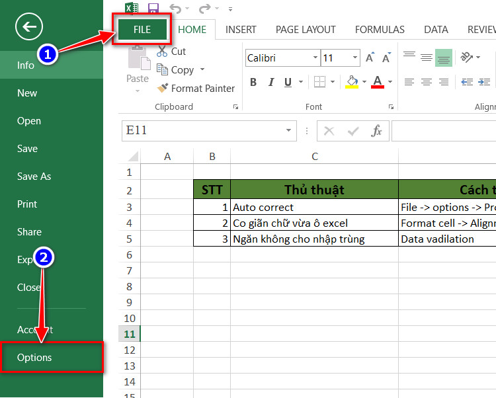496x398 pixels.
Task: Click the Redo arrow icon
Action: click(204, 9)
